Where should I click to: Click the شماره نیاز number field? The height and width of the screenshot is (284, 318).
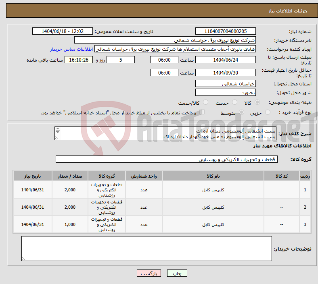click(225, 31)
